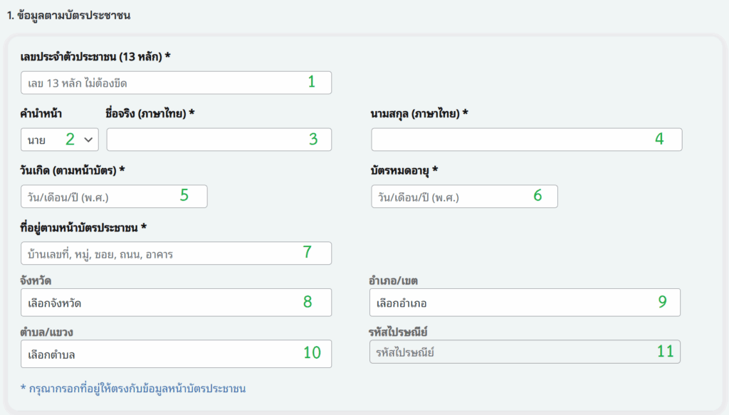Viewport: 729px width, 415px height.
Task: Click the ชื่อจริง (ภาษาไทย) first name input
Action: coord(219,140)
